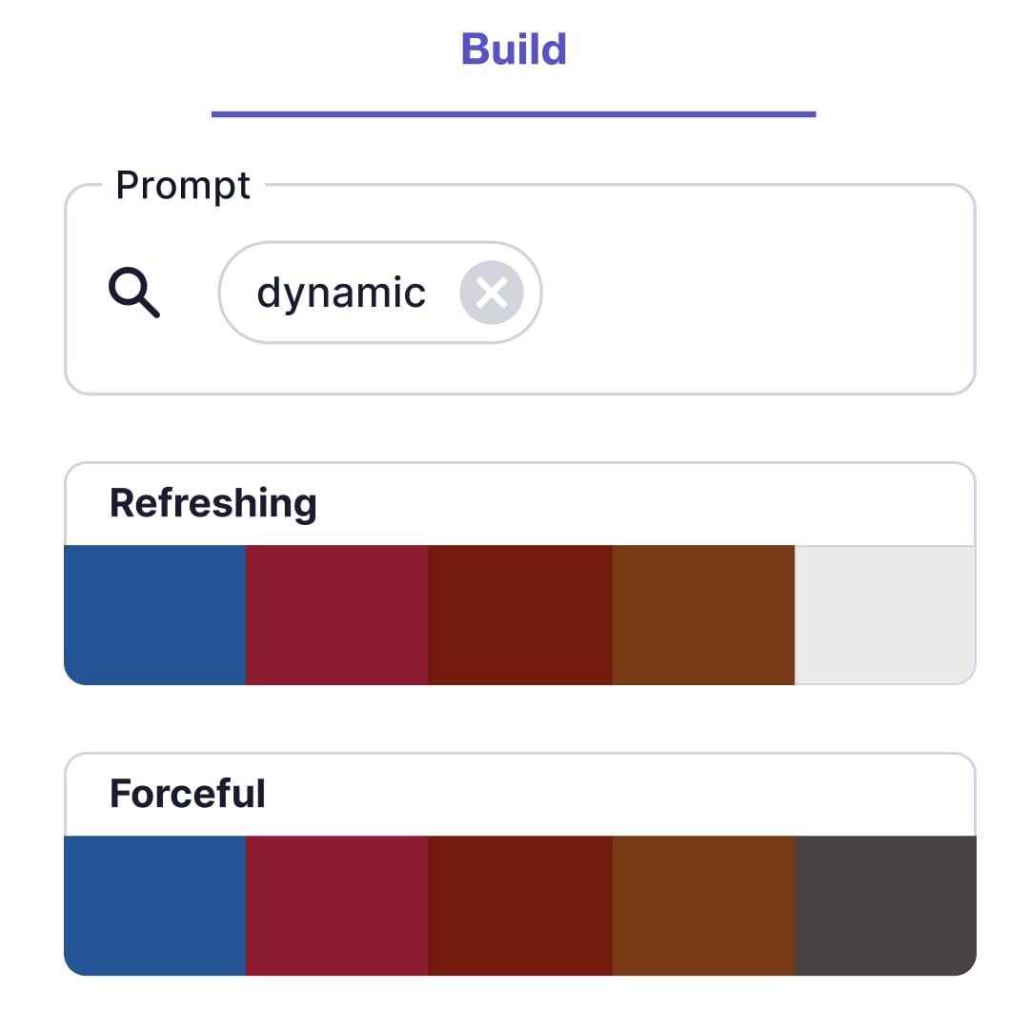The width and height of the screenshot is (1030, 1031).
Task: Remove the dynamic tag via its X icon
Action: coord(492,293)
